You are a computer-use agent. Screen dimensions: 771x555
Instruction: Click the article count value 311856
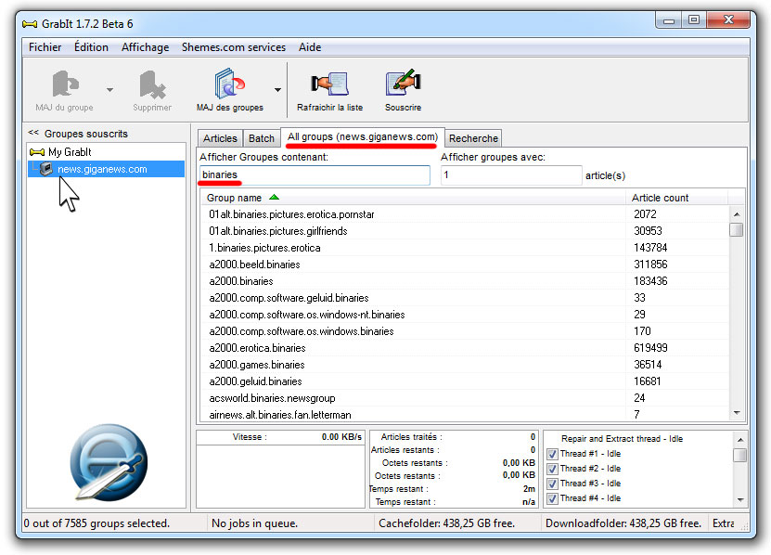point(650,265)
